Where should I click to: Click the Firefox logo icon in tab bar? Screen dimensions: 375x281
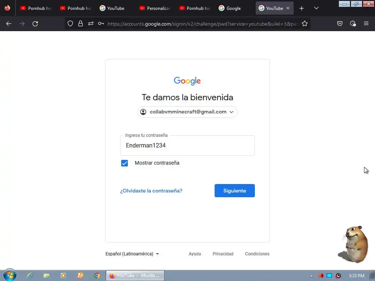coord(7,8)
